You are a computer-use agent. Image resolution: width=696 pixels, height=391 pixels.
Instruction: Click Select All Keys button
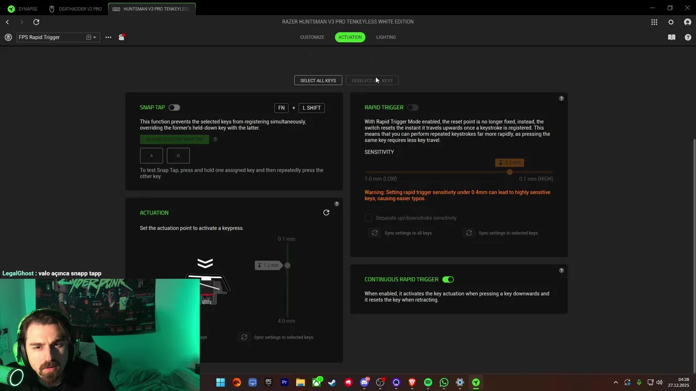point(318,80)
